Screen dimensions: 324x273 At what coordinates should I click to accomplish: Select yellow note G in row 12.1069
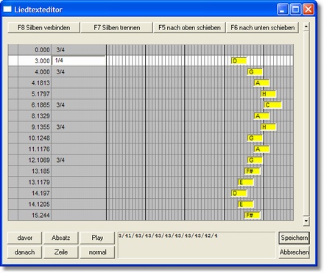click(x=255, y=160)
